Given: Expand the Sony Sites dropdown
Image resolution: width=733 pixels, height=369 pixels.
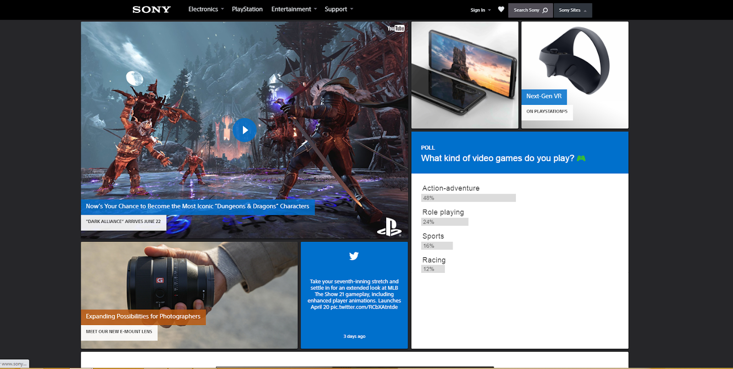Looking at the screenshot, I should 573,10.
